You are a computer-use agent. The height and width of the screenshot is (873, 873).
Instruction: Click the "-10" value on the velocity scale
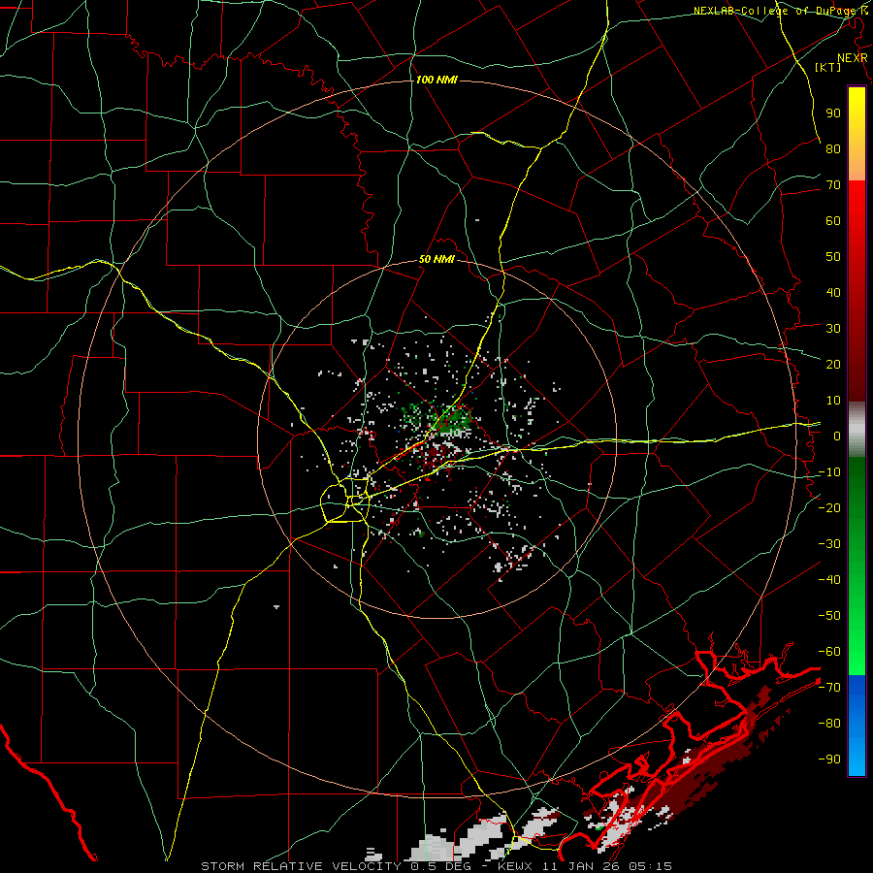(x=829, y=472)
